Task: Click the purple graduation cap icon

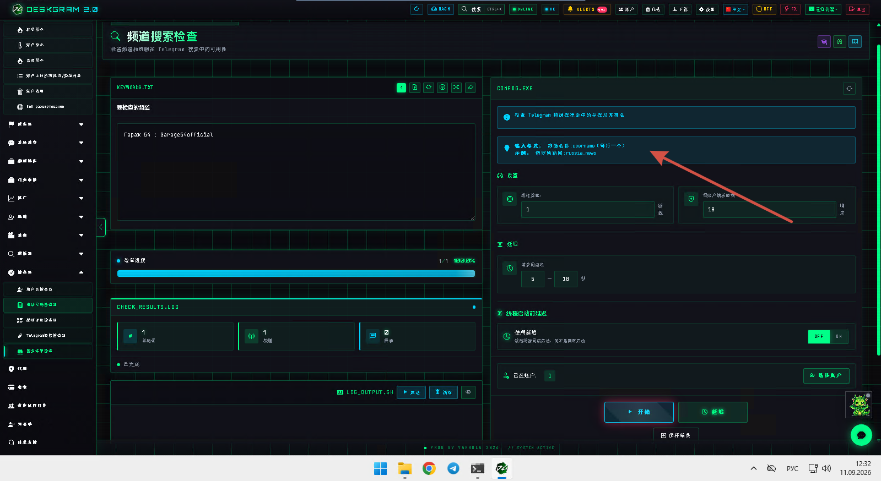Action: point(824,42)
